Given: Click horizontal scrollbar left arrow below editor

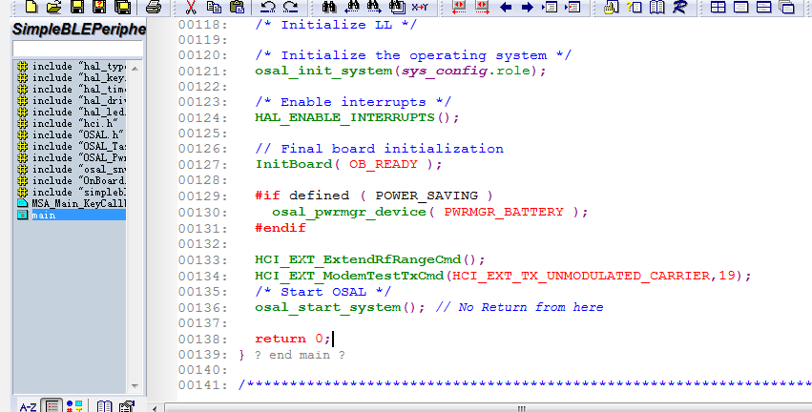Looking at the screenshot, I should pyautogui.click(x=155, y=408).
